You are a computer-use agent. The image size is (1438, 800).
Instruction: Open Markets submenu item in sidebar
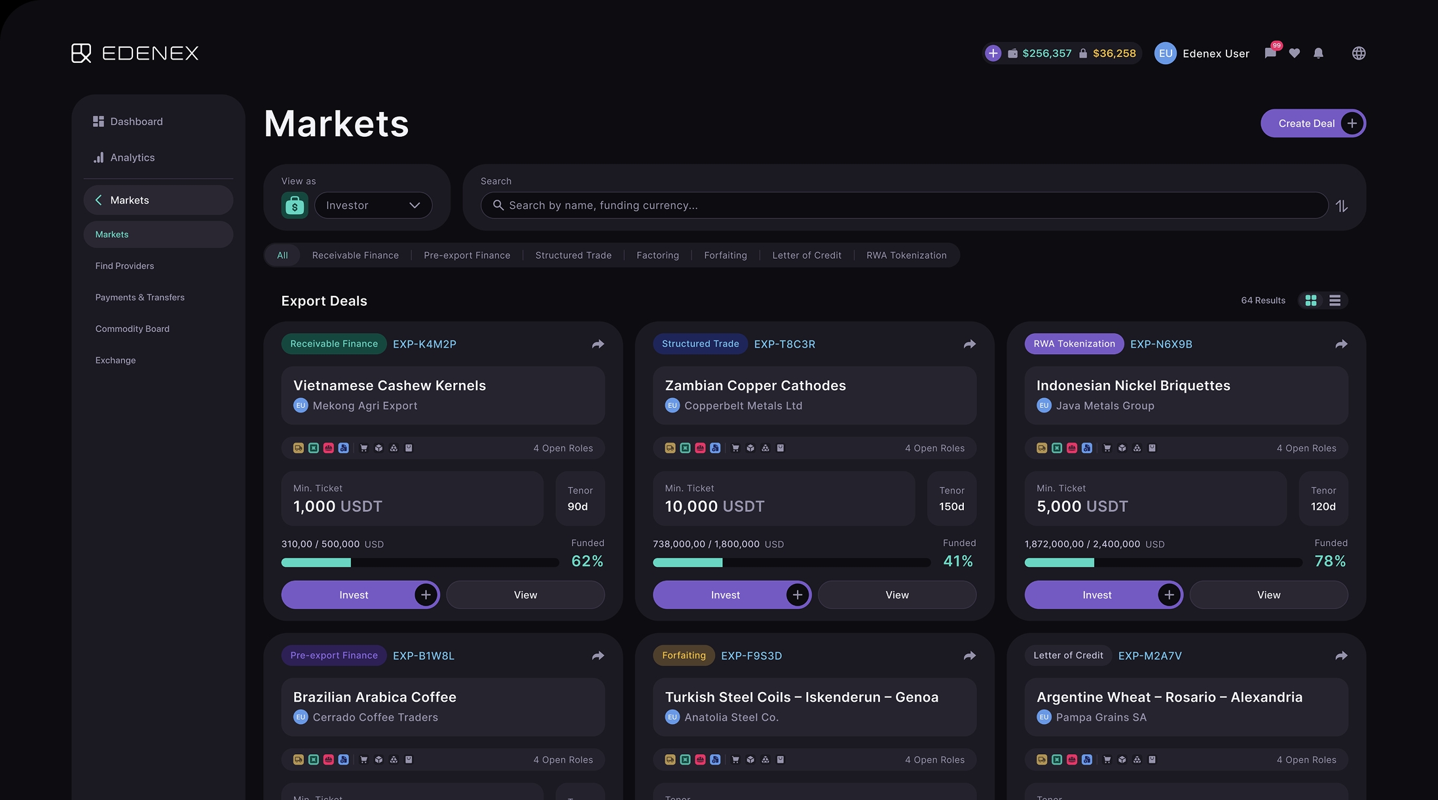[158, 234]
